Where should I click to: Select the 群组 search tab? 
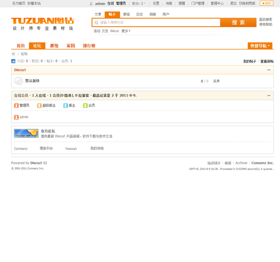[126, 14]
